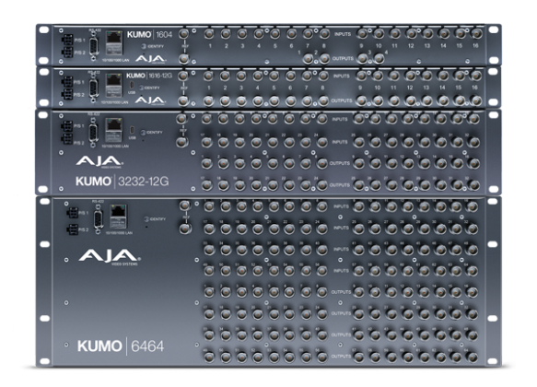This screenshot has height=387, width=537.
Task: Click the KUMO 1616-12G model label
Action: (x=149, y=76)
